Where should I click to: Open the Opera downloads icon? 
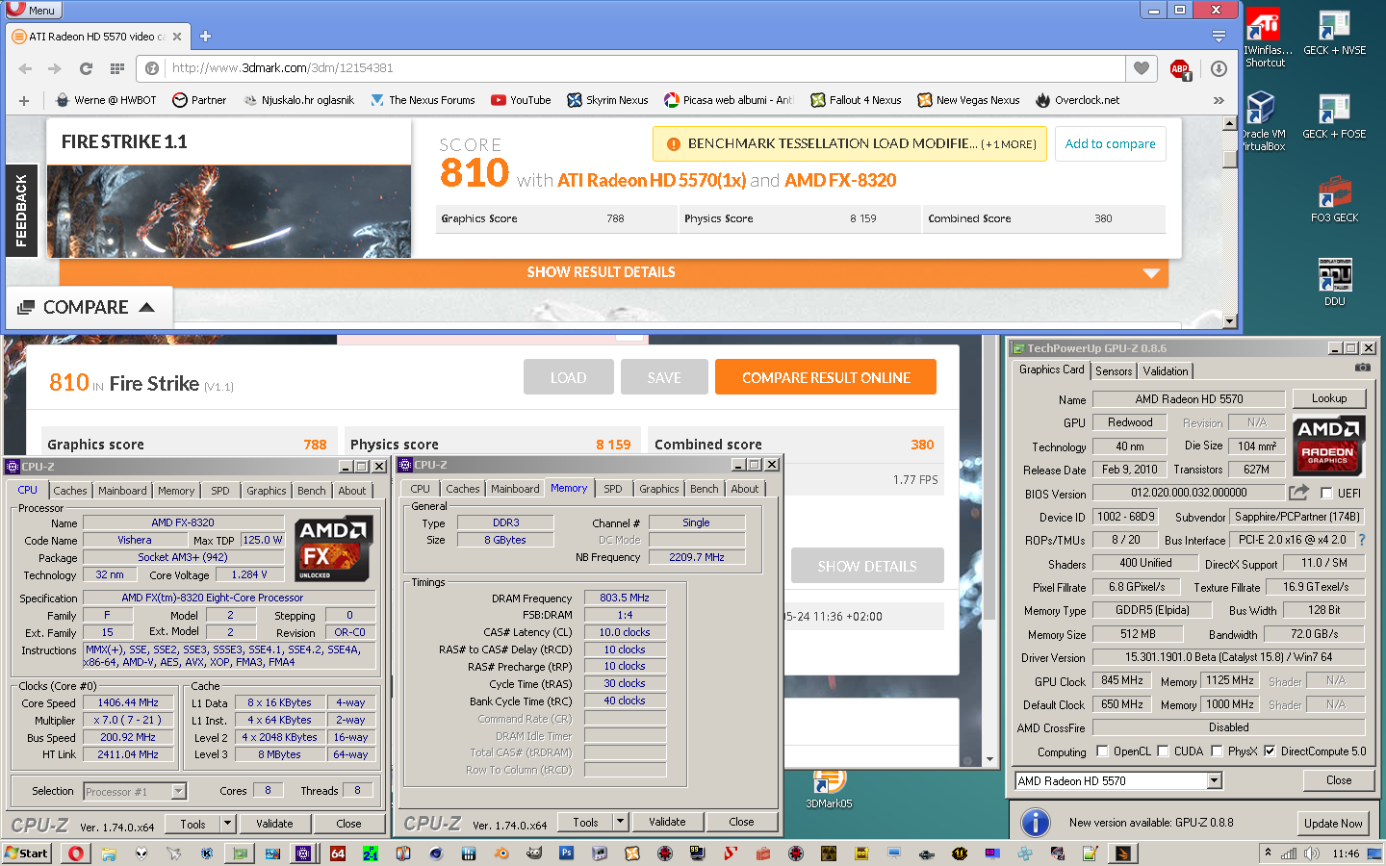(x=1219, y=68)
